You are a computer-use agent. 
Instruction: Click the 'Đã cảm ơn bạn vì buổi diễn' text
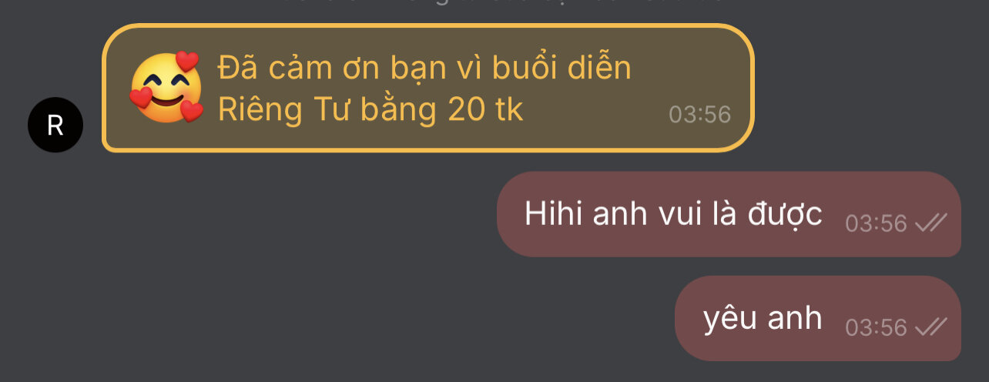click(x=424, y=69)
